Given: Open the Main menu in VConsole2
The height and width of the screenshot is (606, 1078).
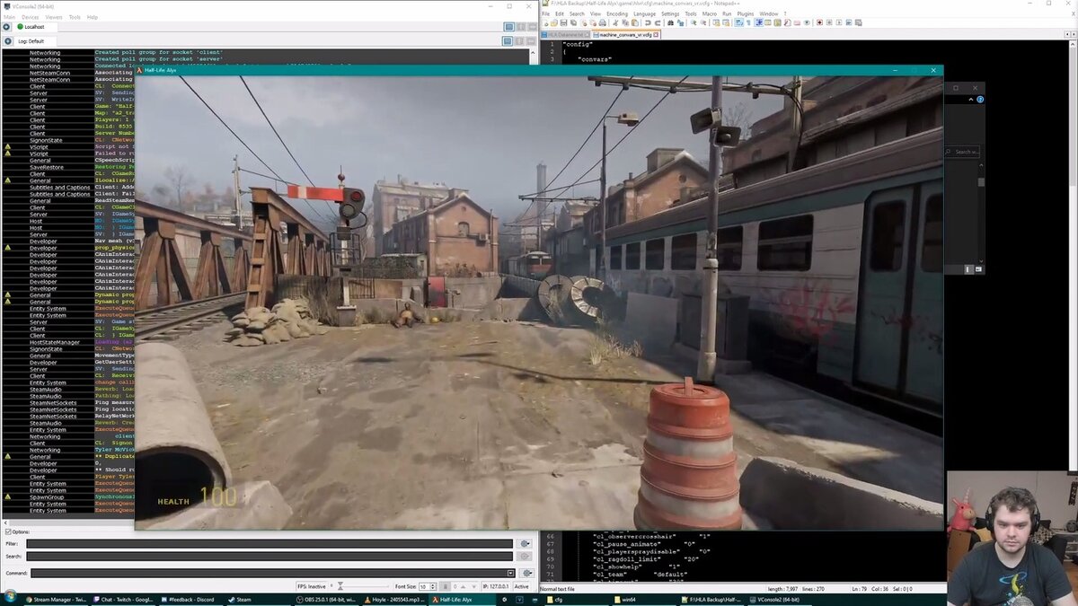Looking at the screenshot, I should [10, 17].
